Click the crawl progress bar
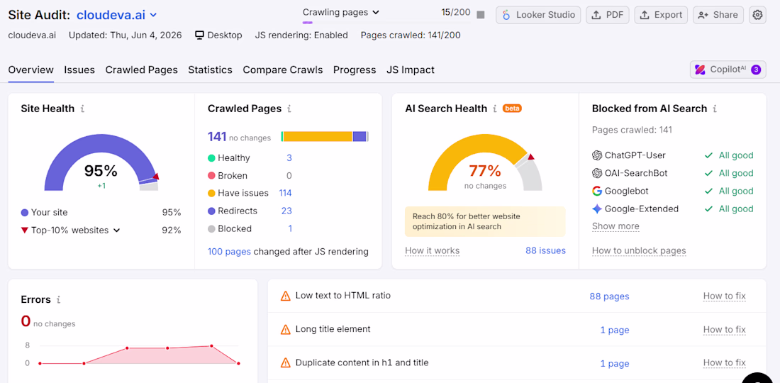The height and width of the screenshot is (383, 780). tap(386, 23)
